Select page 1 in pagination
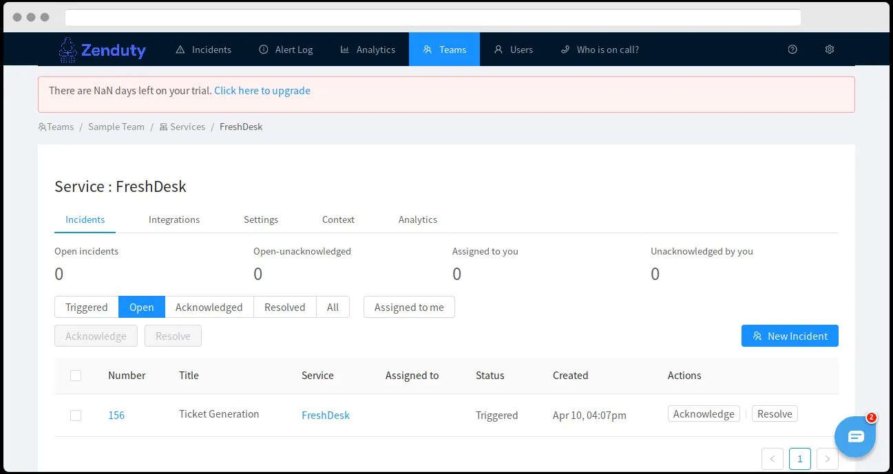Image resolution: width=893 pixels, height=474 pixels. click(x=800, y=459)
